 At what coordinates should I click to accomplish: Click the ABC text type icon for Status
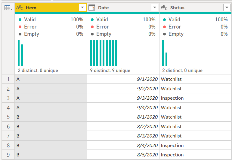tap(164, 8)
